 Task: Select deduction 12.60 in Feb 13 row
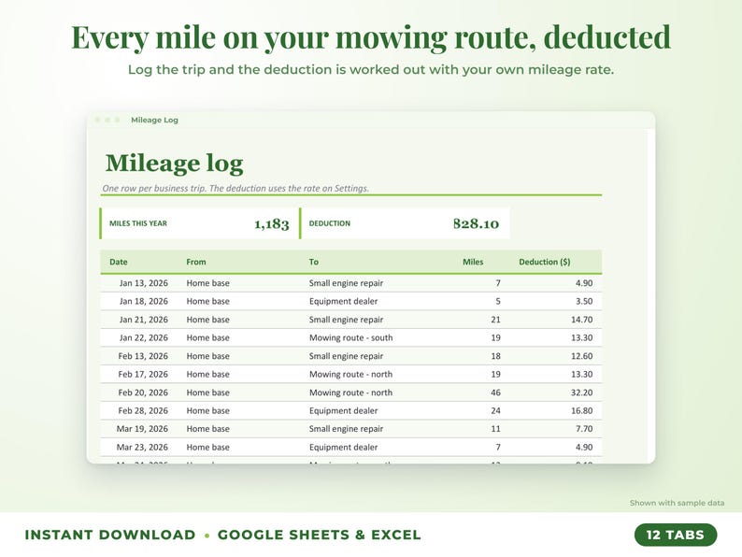coord(581,356)
